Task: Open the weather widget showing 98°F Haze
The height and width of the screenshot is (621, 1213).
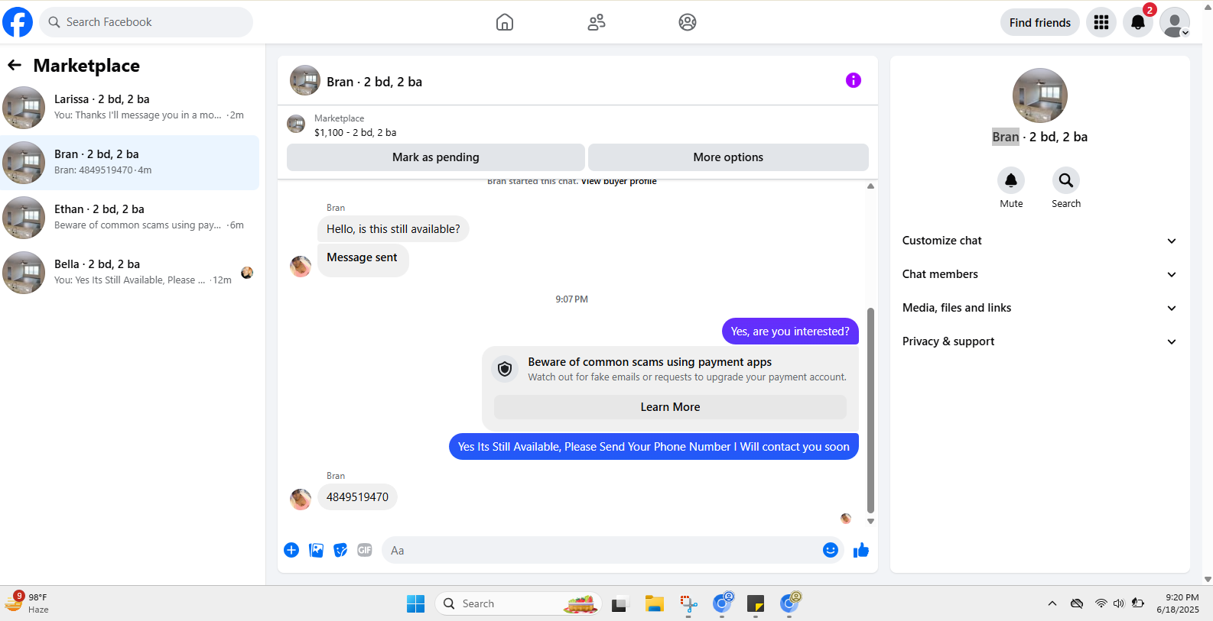Action: click(28, 603)
